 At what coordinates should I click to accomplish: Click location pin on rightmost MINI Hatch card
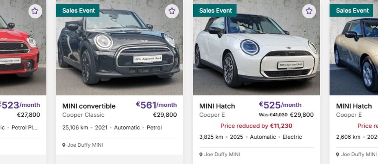(338, 155)
